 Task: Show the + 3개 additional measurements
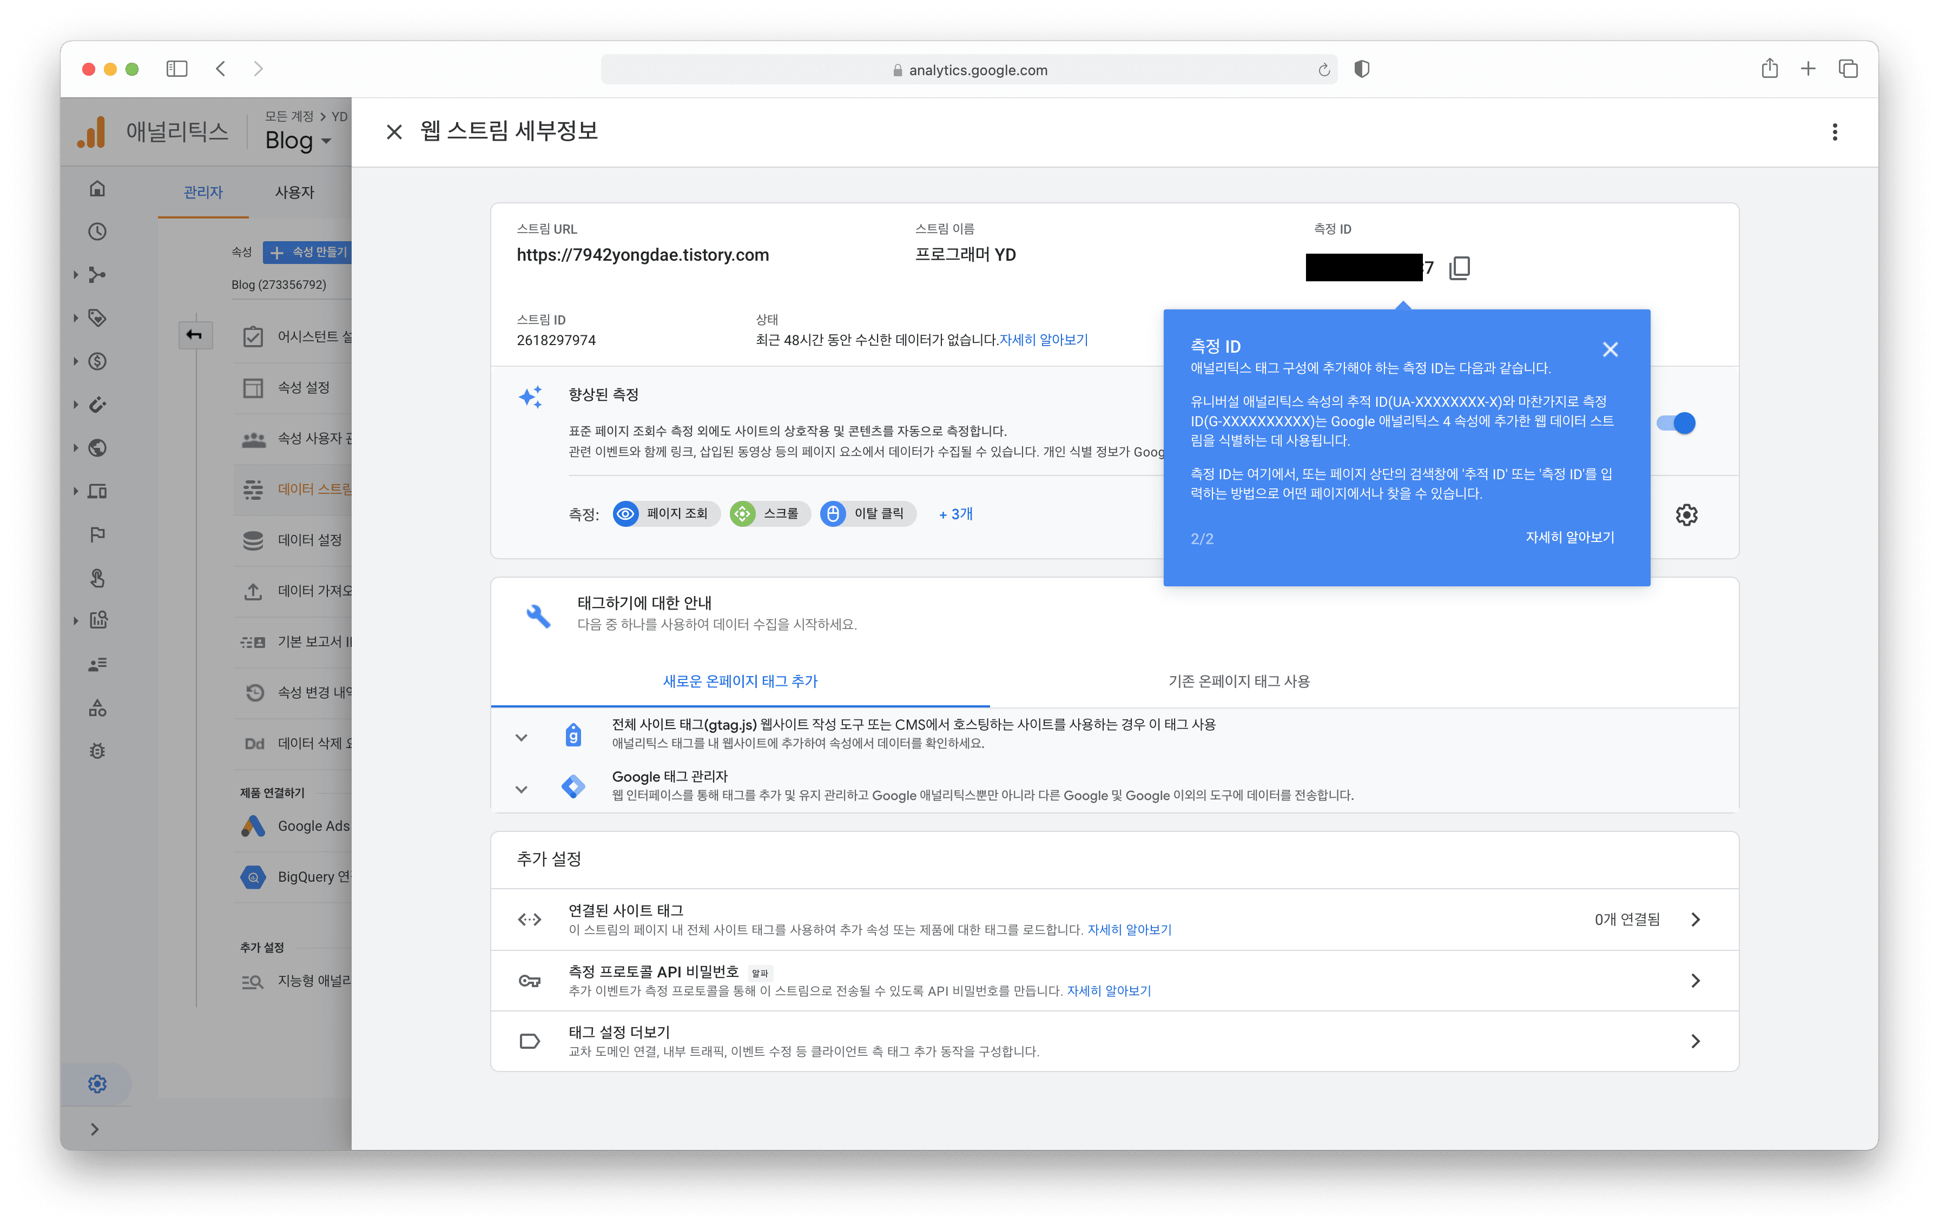(955, 513)
